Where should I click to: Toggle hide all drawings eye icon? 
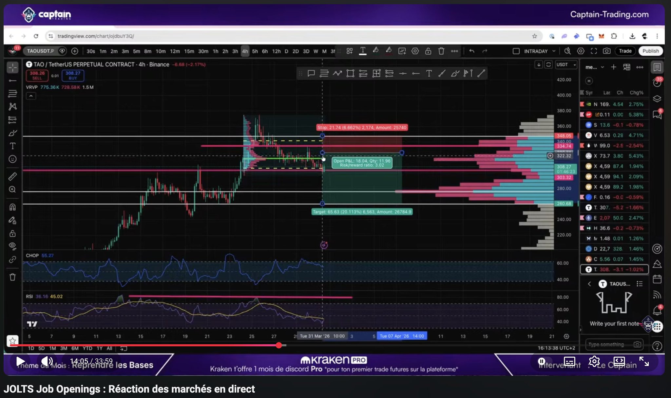pyautogui.click(x=12, y=246)
